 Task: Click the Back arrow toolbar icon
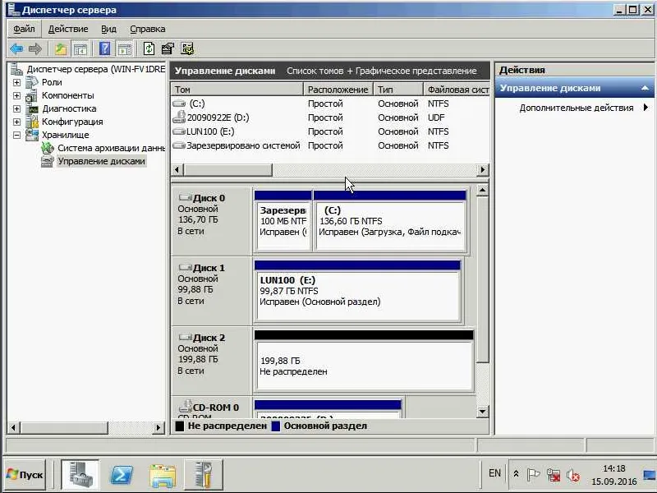[16, 49]
